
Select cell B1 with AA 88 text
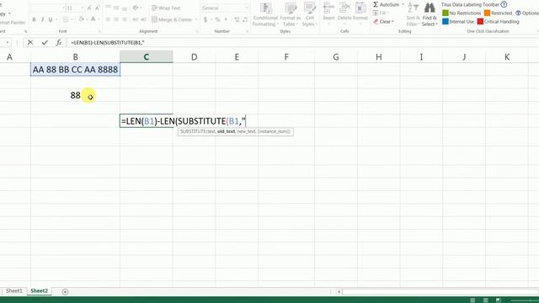point(75,69)
